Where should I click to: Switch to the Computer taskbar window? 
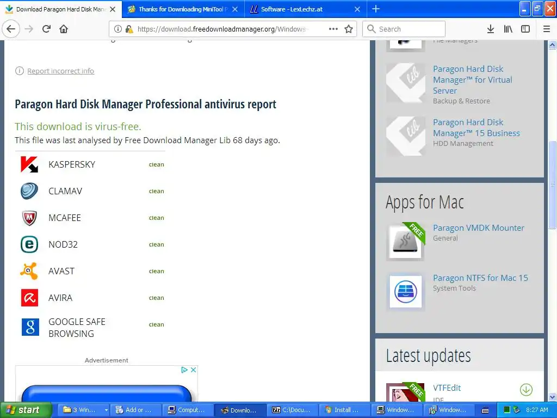click(188, 410)
